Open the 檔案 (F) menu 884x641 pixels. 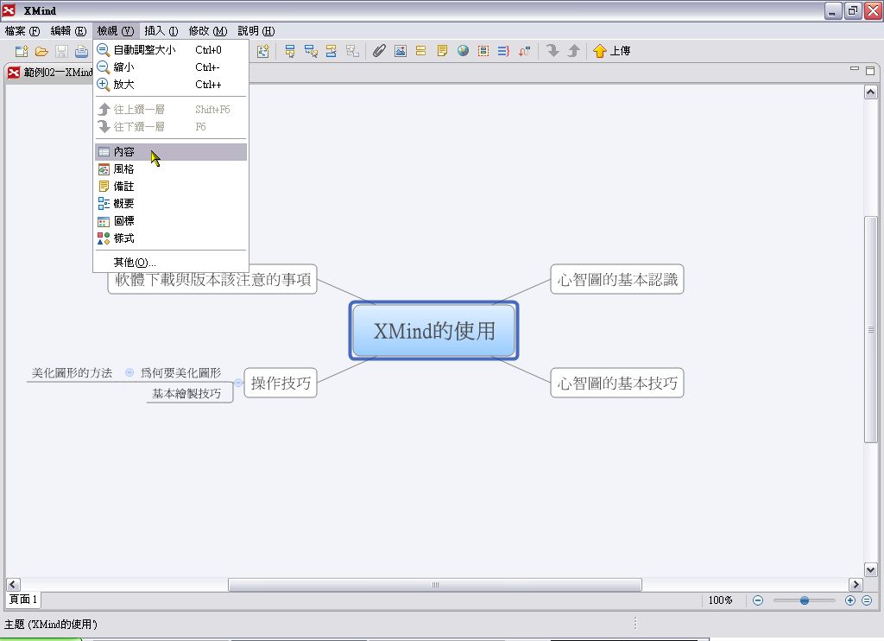click(22, 31)
